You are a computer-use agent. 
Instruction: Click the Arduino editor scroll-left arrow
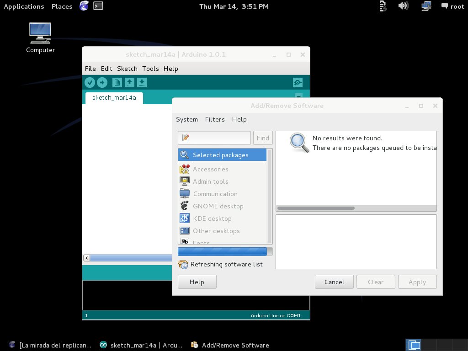[86, 258]
